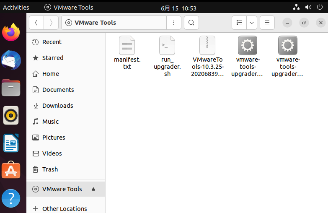Image resolution: width=328 pixels, height=213 pixels.
Task: Open Videos folder in sidebar
Action: click(x=66, y=153)
